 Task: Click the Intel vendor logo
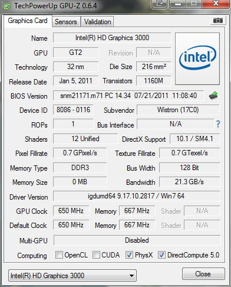197,58
